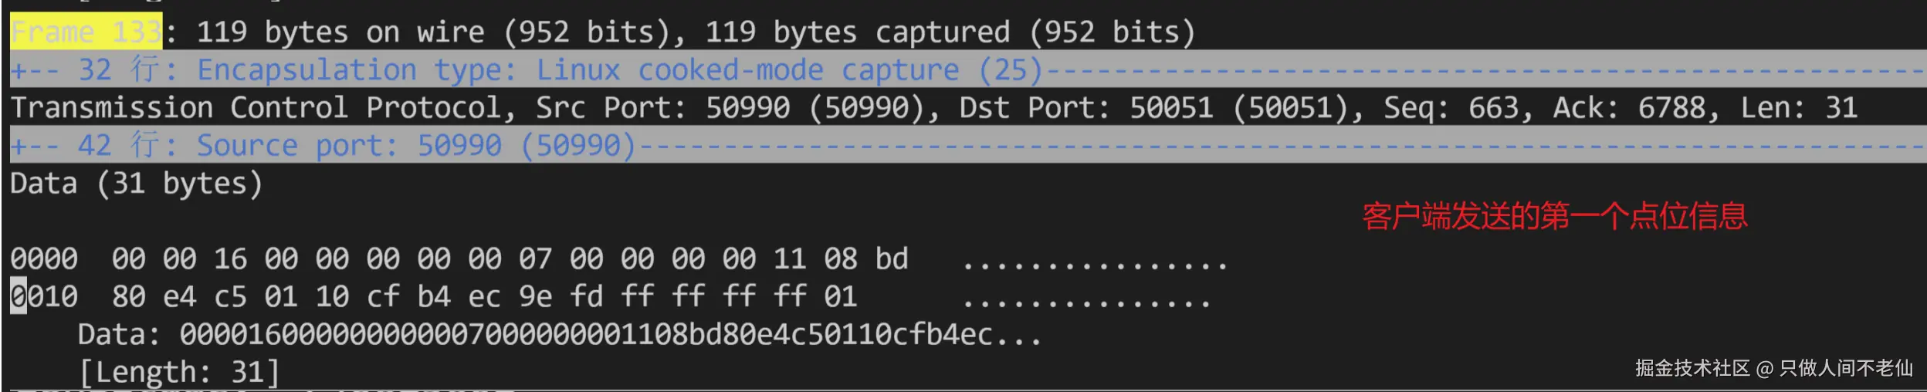Click the 'fd' byte in row 0010
This screenshot has height=392, width=1927.
[x=586, y=296]
